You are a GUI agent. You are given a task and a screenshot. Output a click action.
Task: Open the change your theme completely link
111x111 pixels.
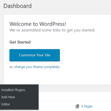(37, 67)
